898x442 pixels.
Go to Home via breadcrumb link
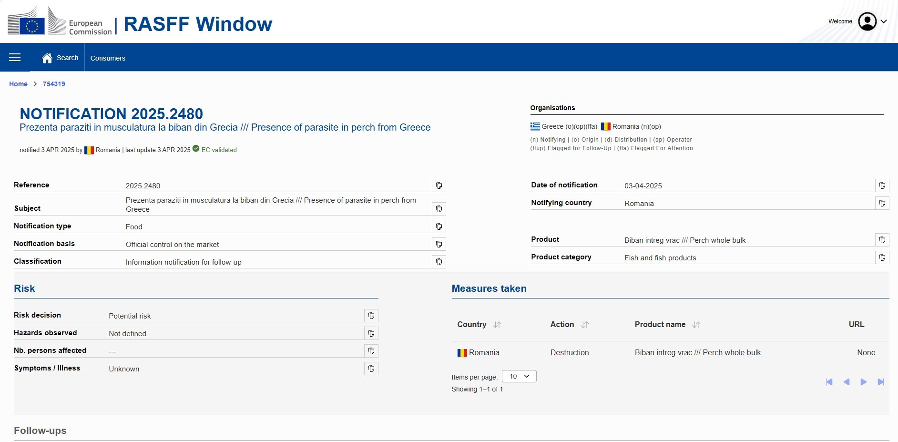pyautogui.click(x=18, y=84)
